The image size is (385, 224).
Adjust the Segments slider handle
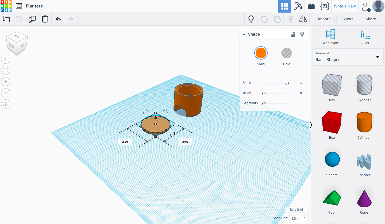pos(264,104)
